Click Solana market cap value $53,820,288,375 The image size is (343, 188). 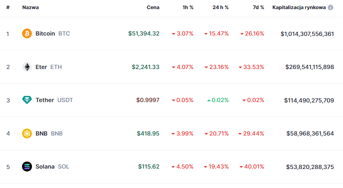point(310,167)
